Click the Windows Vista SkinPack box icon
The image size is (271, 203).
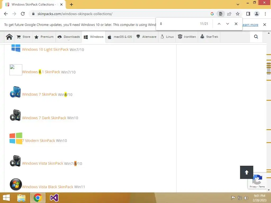point(15,161)
